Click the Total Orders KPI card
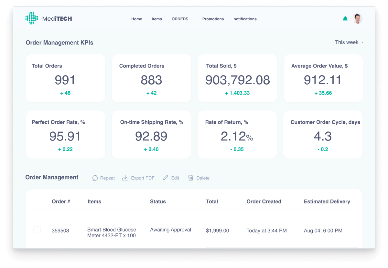This screenshot has height=268, width=388. coord(65,78)
